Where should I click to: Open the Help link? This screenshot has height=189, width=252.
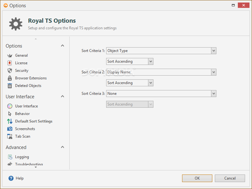pyautogui.click(x=20, y=178)
